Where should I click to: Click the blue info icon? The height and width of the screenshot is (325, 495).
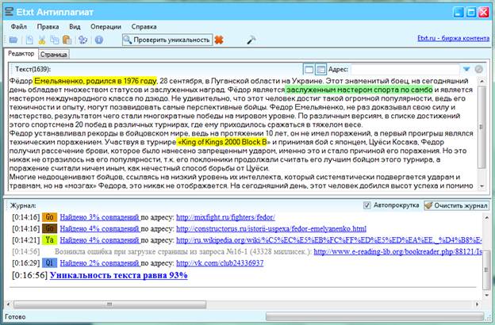(99, 40)
